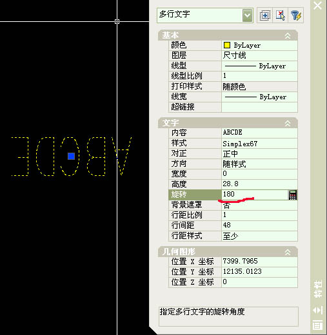Edit 位置 Z 坐标 value 0
The width and height of the screenshot is (327, 335).
point(259,282)
